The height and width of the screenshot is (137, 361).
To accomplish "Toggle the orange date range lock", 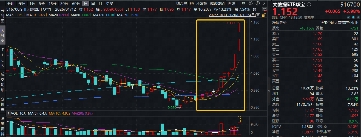I will pyautogui.click(x=264, y=15).
